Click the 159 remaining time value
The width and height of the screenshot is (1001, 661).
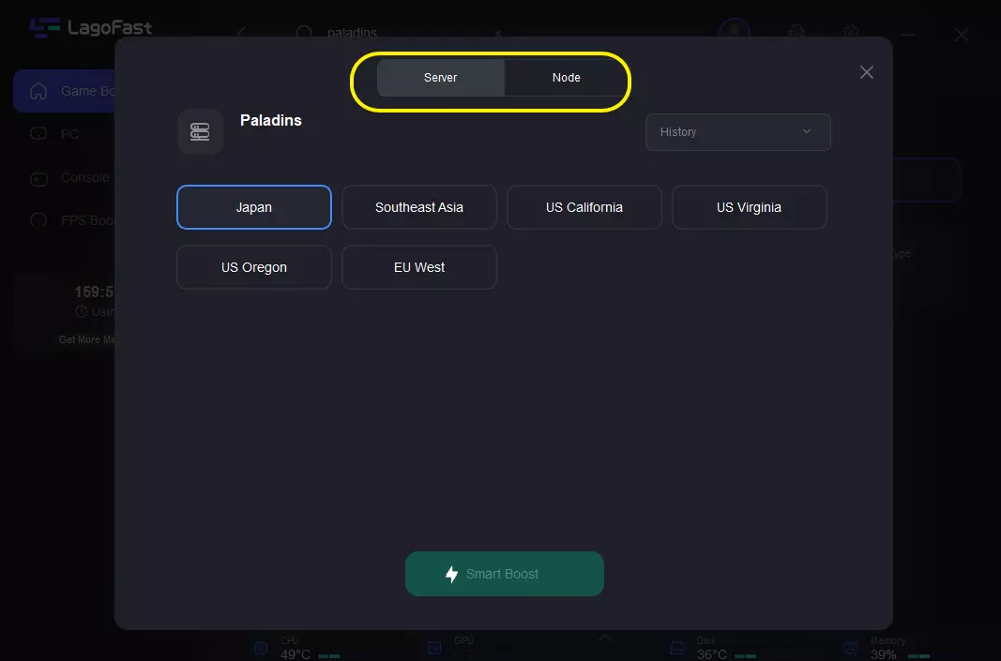point(94,293)
